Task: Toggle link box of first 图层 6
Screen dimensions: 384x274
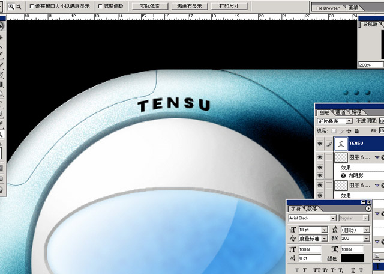Action: click(329, 157)
